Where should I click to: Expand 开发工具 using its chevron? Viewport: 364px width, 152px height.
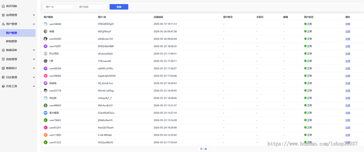pyautogui.click(x=34, y=86)
